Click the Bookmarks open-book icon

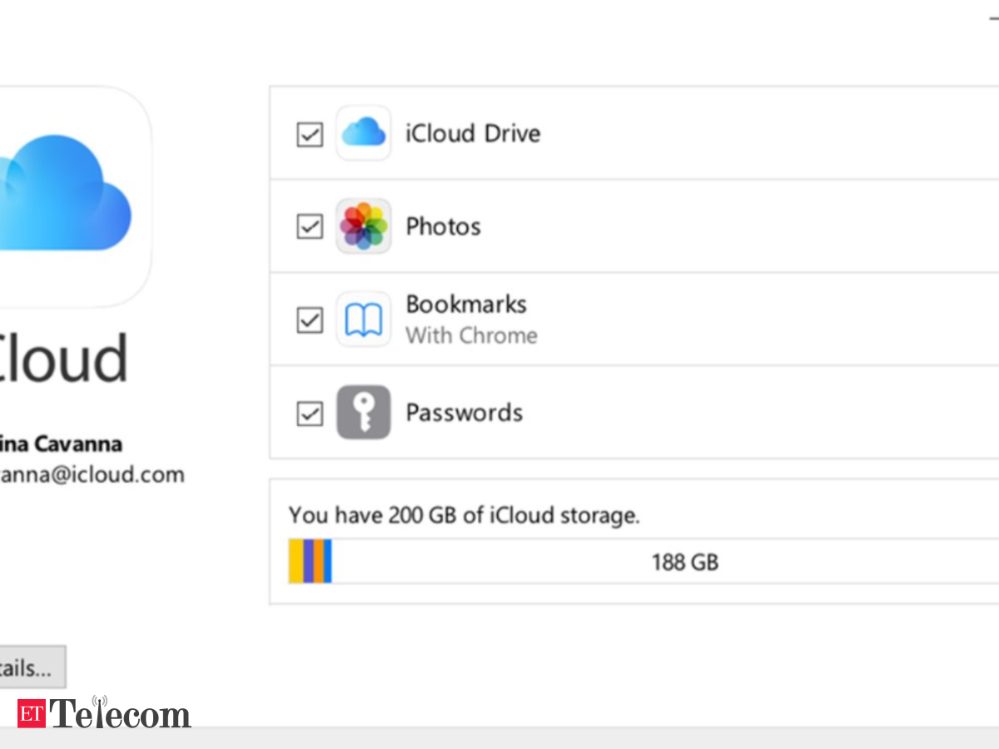point(364,320)
